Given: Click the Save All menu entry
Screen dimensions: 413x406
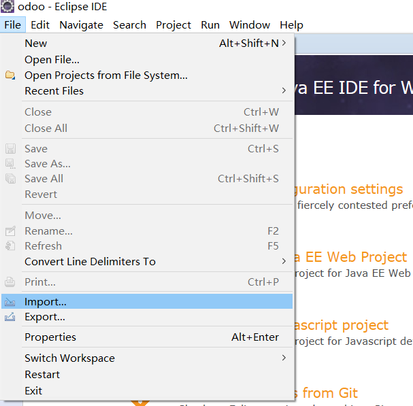Looking at the screenshot, I should pyautogui.click(x=147, y=179).
